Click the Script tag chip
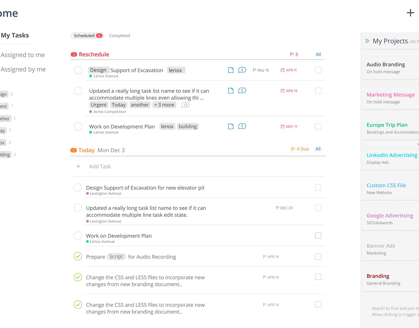 [116, 256]
